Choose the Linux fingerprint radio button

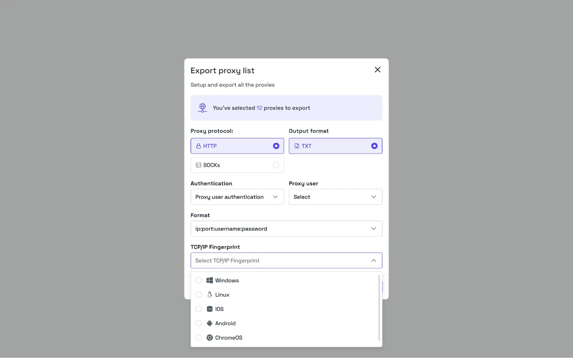(x=198, y=295)
